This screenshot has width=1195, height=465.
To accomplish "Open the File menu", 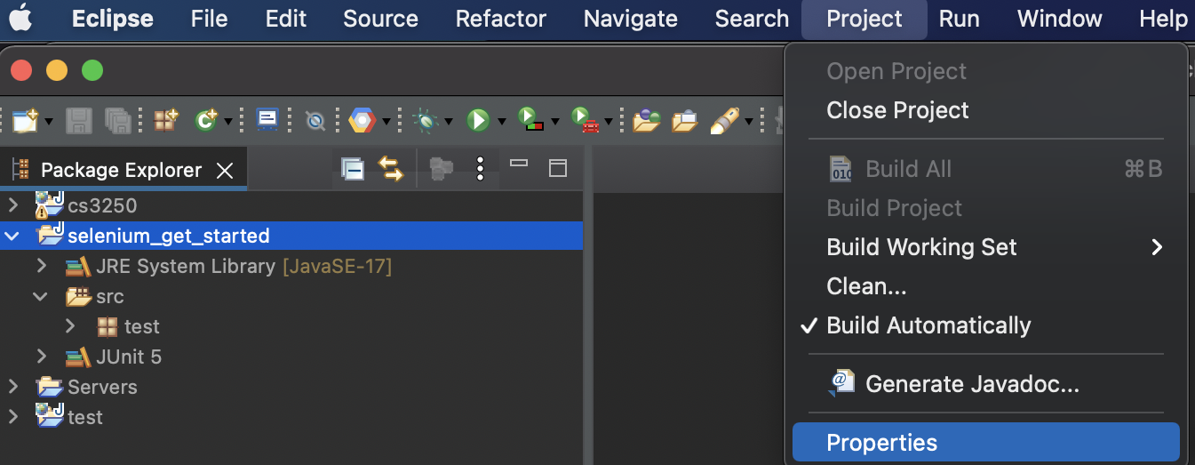I will (210, 19).
